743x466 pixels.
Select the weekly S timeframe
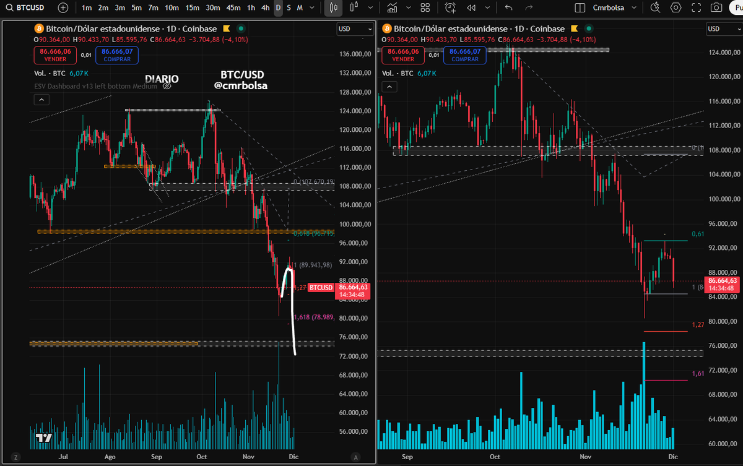(289, 7)
